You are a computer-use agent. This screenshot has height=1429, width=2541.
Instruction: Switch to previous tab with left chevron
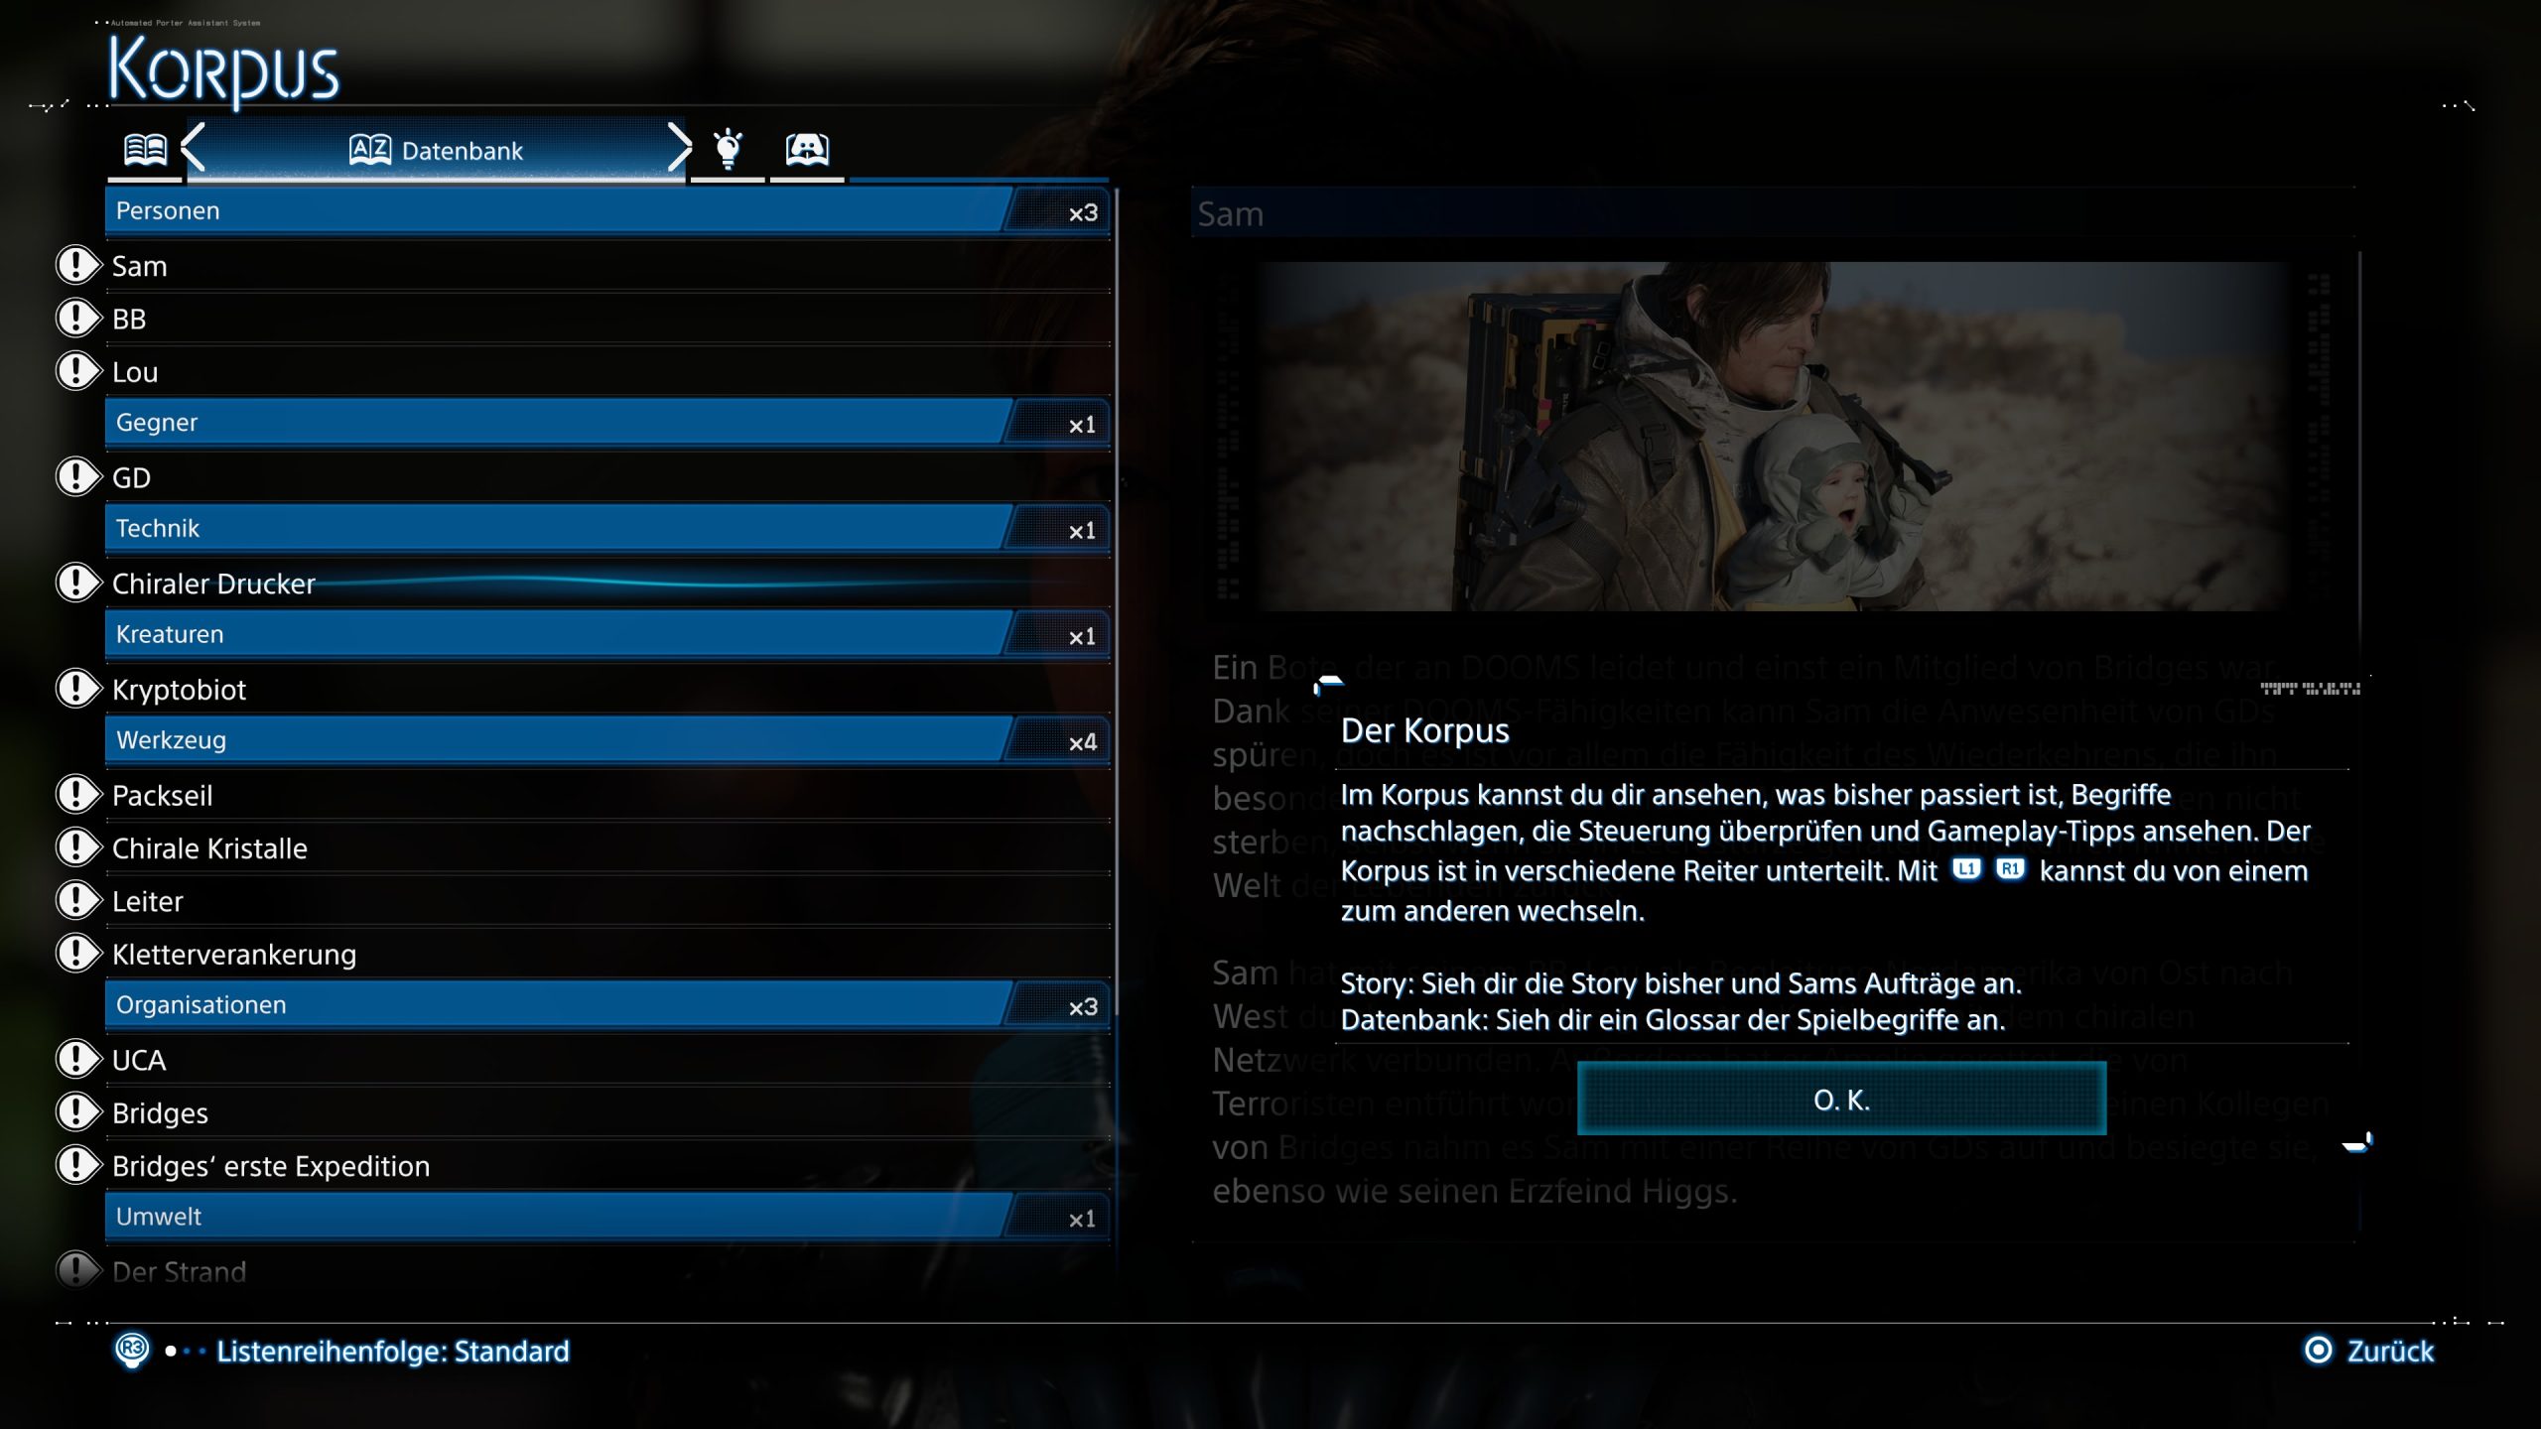194,148
